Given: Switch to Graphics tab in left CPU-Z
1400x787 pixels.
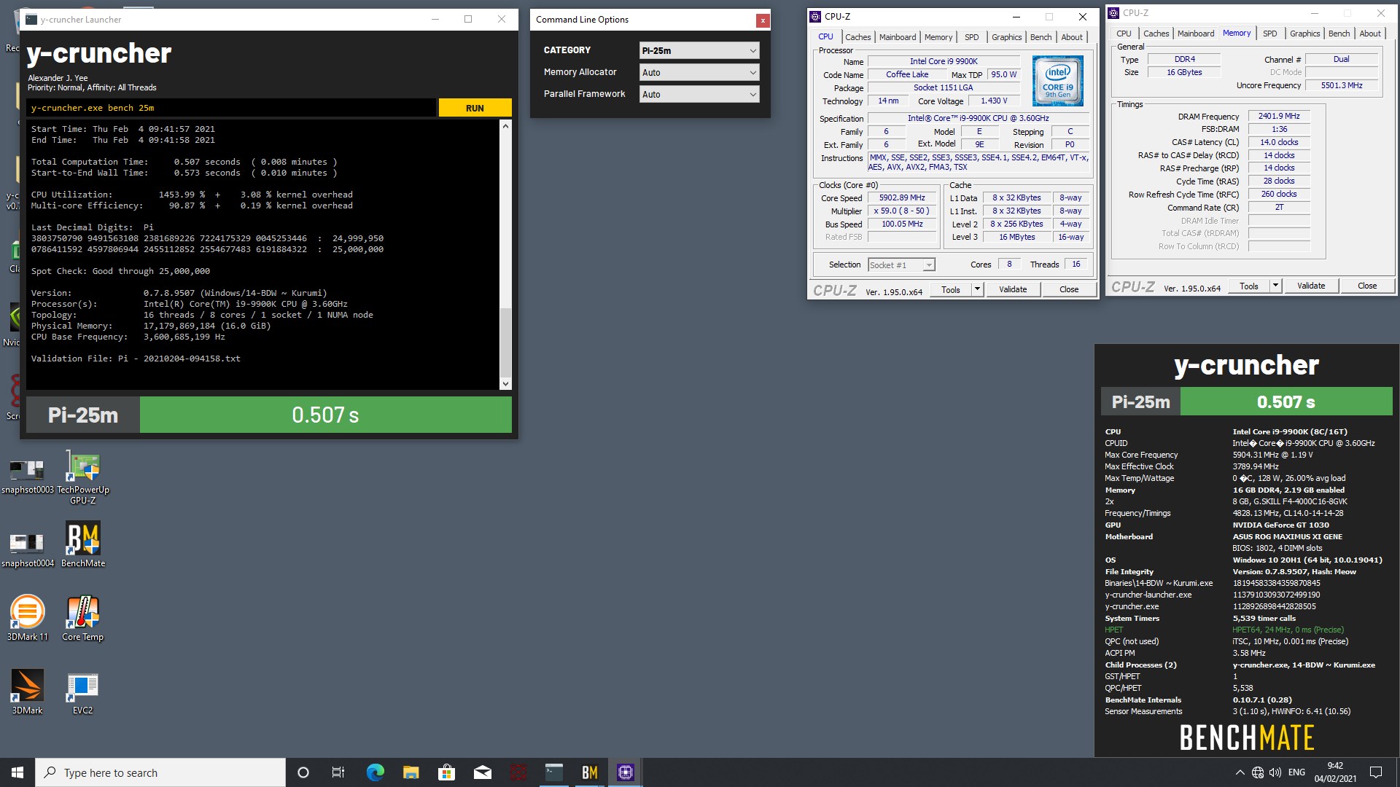Looking at the screenshot, I should click(x=1007, y=37).
